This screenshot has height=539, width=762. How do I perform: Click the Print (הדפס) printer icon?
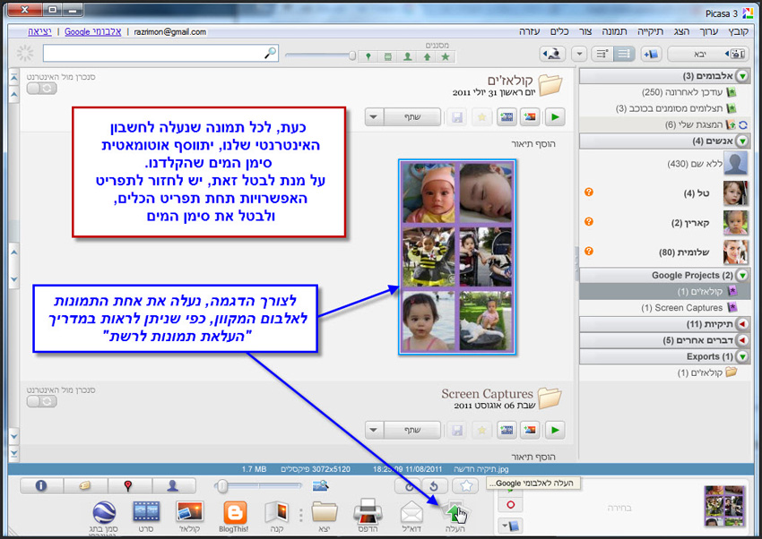point(368,512)
